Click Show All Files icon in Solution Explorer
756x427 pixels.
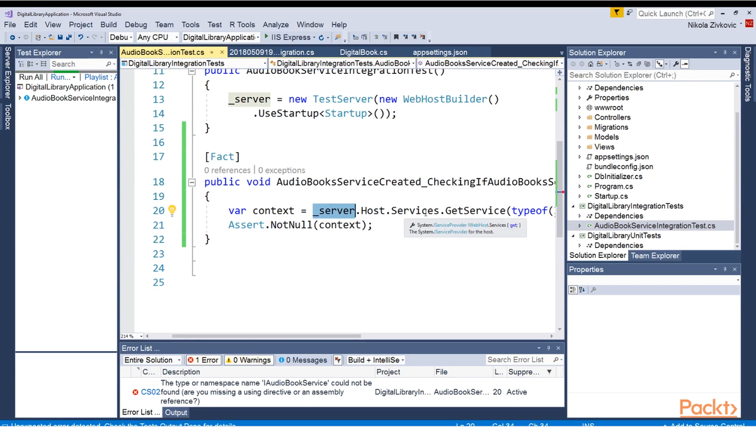(x=647, y=64)
